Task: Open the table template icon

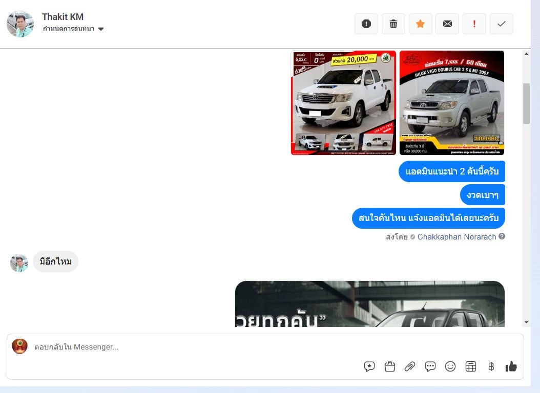Action: 470,366
